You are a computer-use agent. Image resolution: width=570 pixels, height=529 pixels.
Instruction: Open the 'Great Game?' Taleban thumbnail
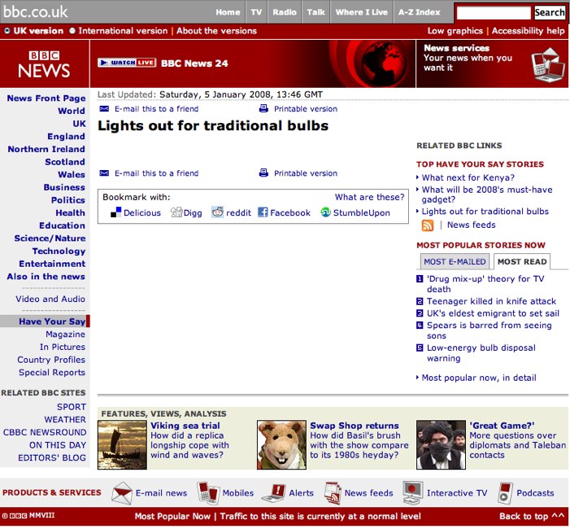point(441,444)
